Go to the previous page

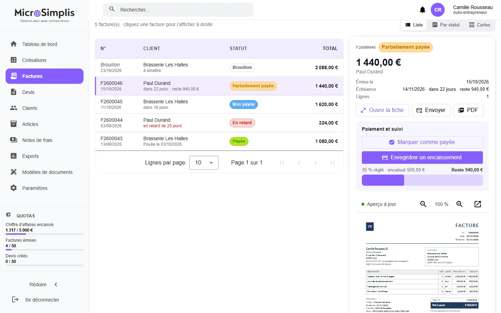[x=299, y=163]
